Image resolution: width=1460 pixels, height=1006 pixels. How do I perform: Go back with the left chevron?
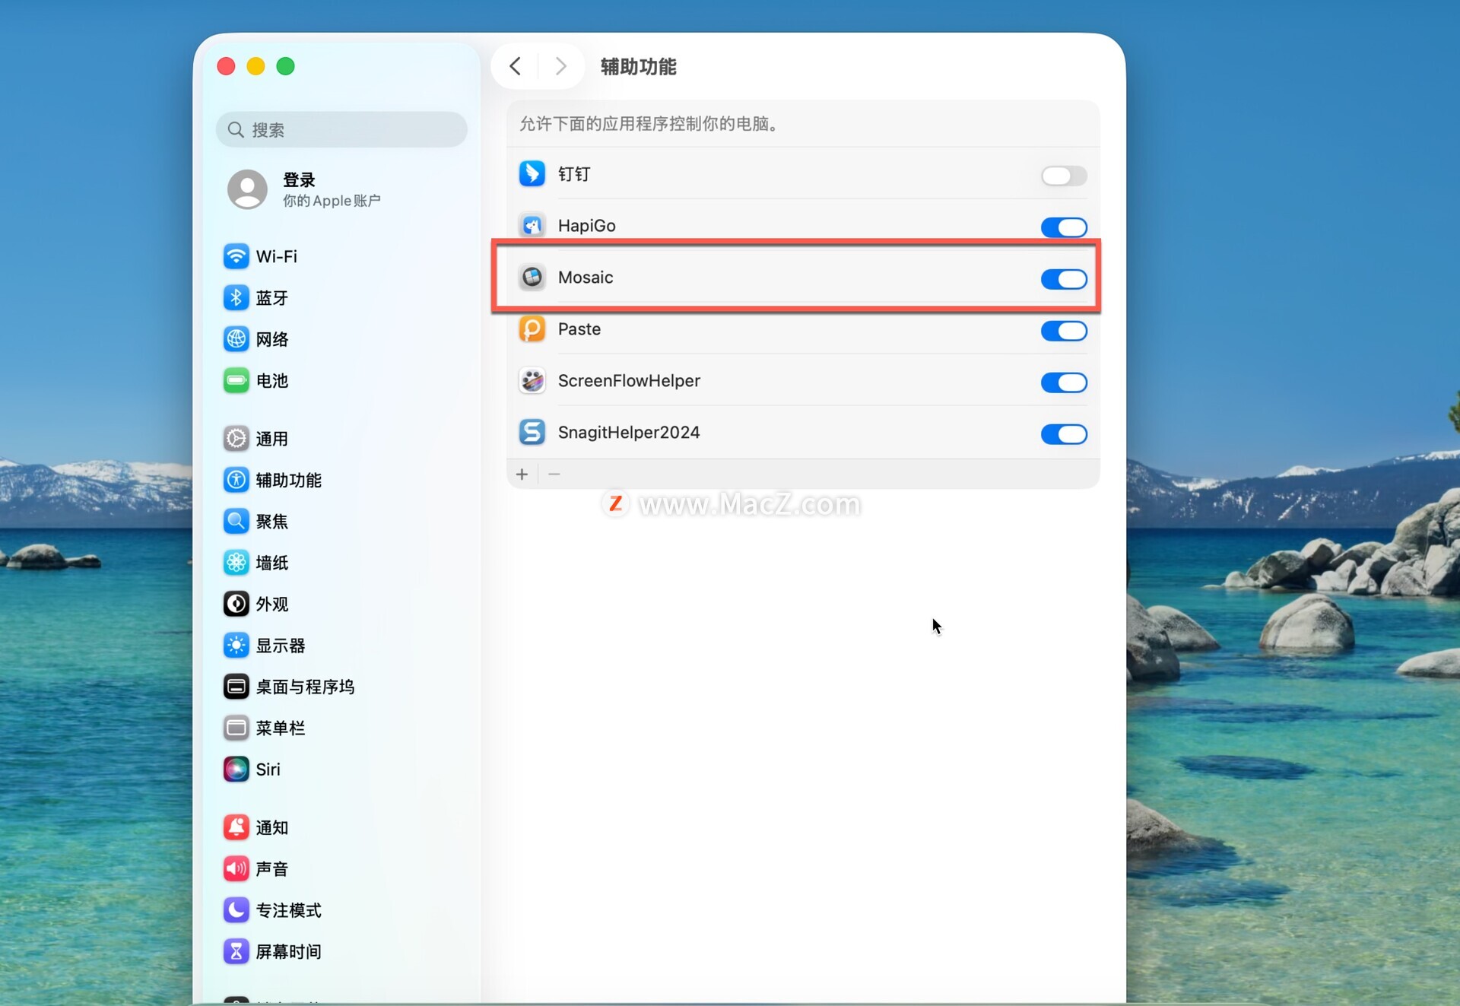point(516,66)
